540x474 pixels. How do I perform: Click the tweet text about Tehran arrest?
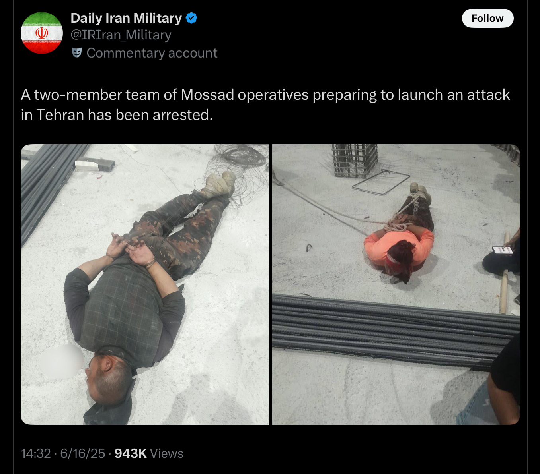tap(265, 105)
